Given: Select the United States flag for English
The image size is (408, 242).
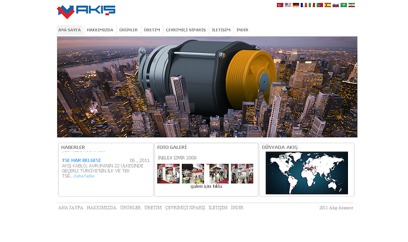Looking at the screenshot, I should [x=288, y=5].
